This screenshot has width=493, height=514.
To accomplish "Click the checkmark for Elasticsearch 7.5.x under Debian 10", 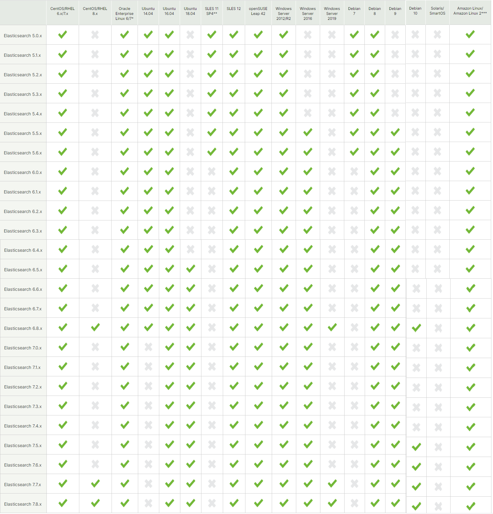I will 416,447.
